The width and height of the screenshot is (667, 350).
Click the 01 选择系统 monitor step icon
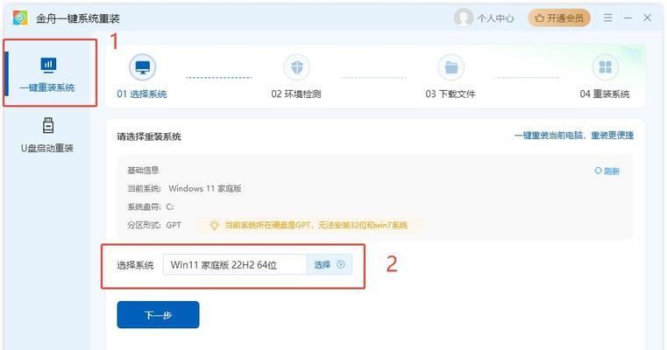click(143, 67)
